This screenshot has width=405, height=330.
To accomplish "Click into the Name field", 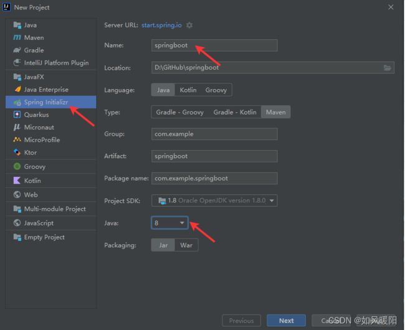I will click(x=214, y=45).
